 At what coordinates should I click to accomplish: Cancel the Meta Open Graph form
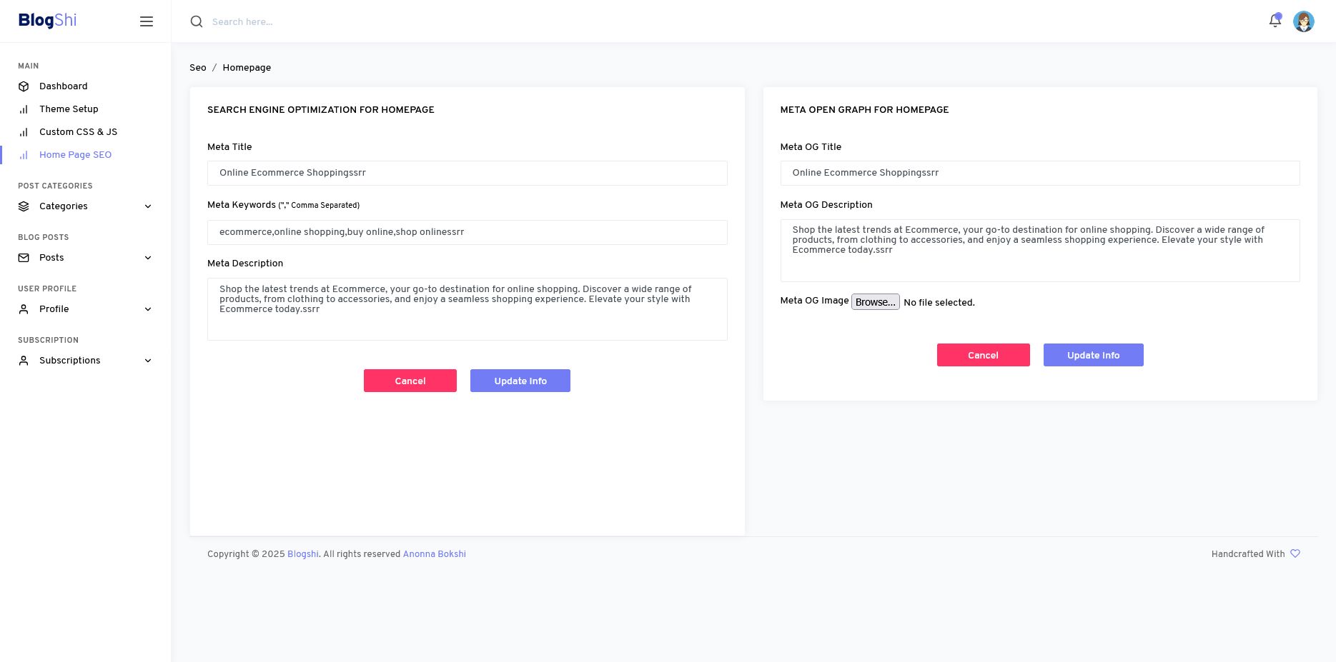[x=983, y=355]
